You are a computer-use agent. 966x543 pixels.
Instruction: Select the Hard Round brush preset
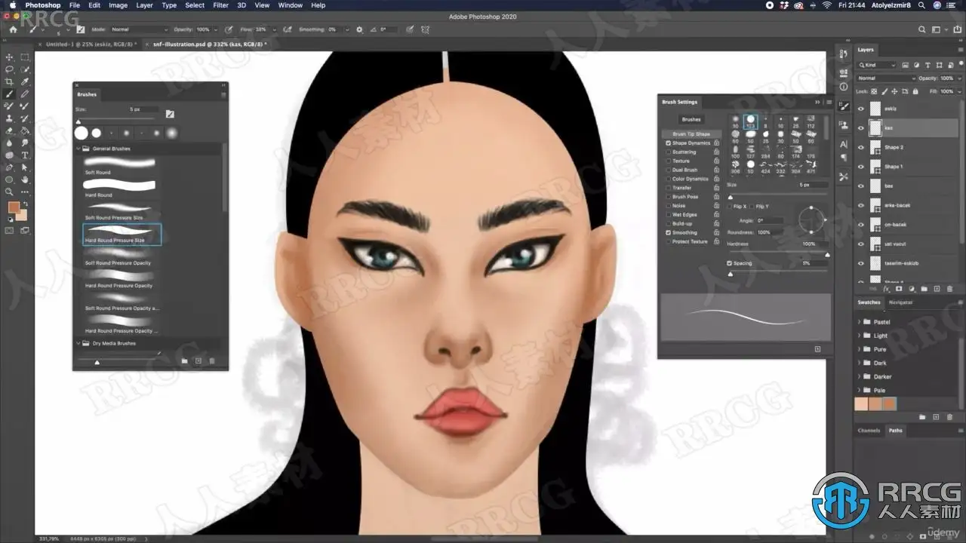(119, 188)
